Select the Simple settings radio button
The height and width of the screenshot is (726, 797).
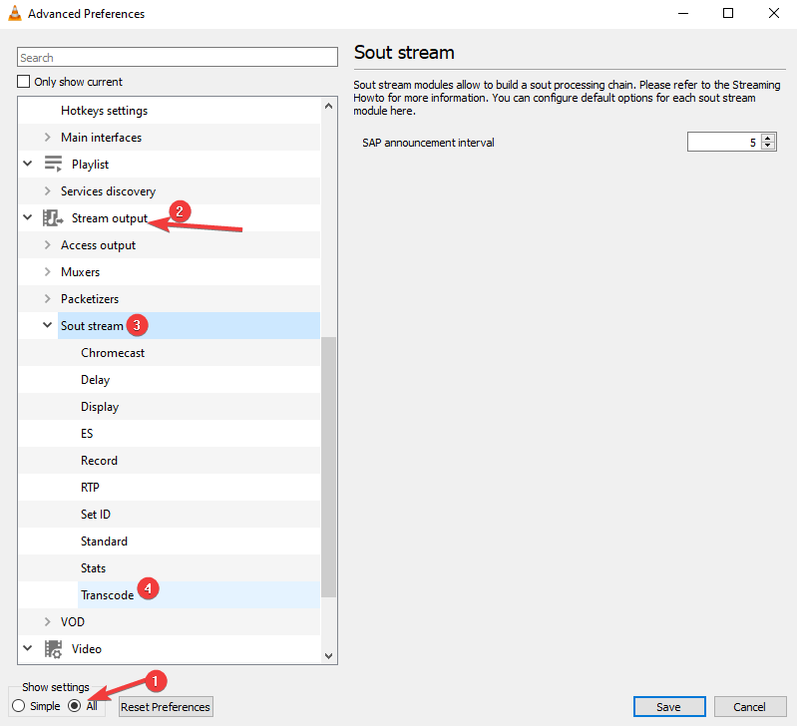tap(18, 706)
